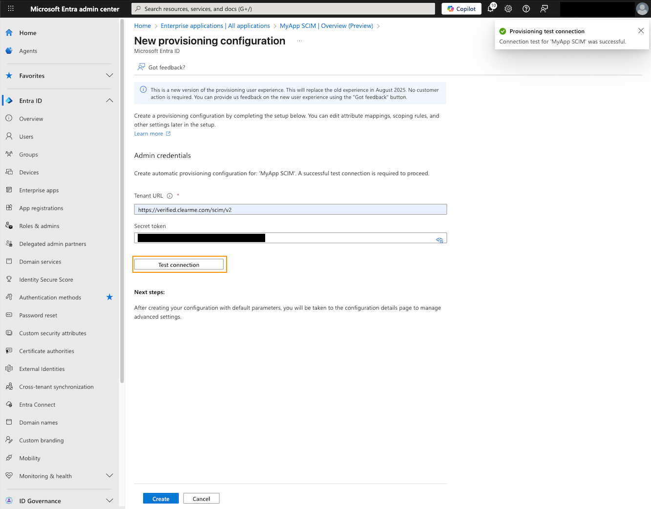Click the Certificate authorities icon
The width and height of the screenshot is (651, 509).
pos(9,351)
